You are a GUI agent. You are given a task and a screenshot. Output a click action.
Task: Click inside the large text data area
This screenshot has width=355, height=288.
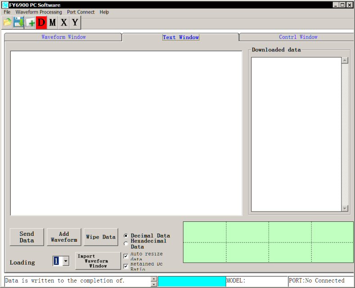point(126,133)
